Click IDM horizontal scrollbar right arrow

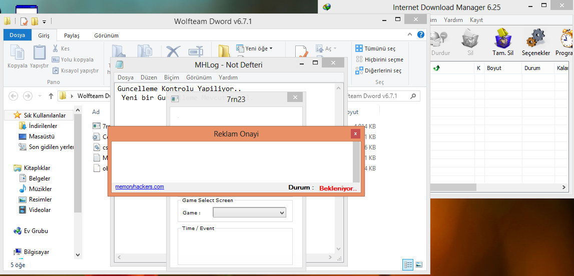pyautogui.click(x=564, y=187)
